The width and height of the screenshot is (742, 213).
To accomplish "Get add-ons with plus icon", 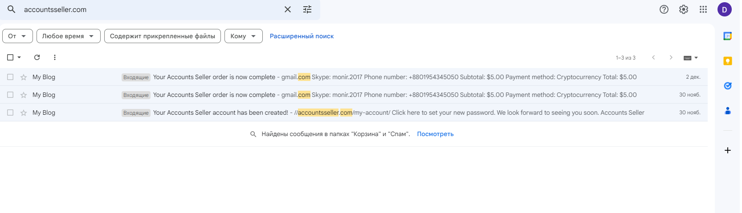I will [728, 150].
